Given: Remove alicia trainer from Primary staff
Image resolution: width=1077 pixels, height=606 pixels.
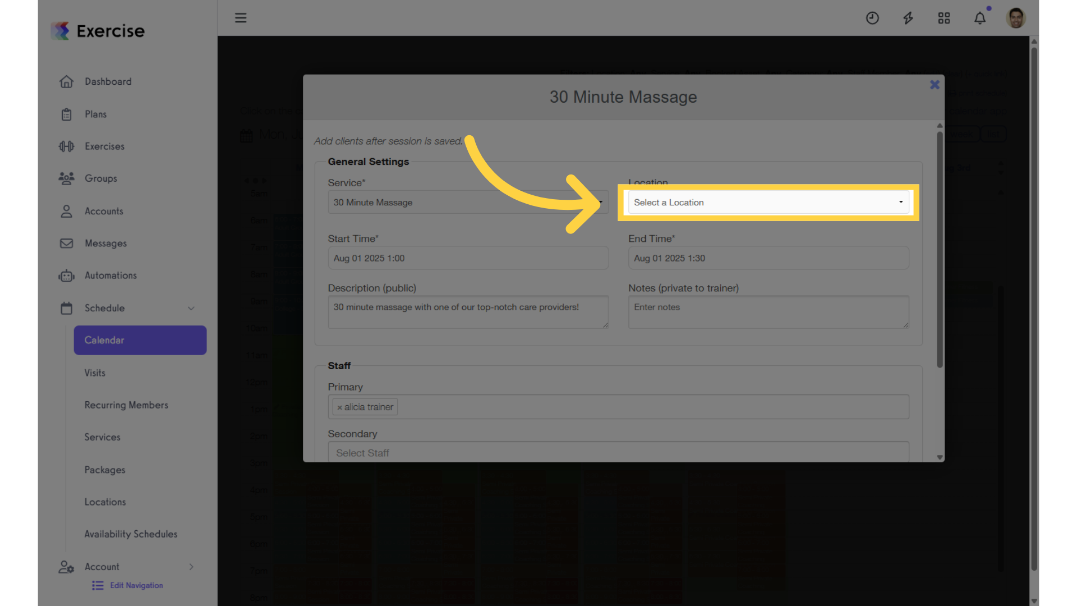Looking at the screenshot, I should tap(339, 407).
